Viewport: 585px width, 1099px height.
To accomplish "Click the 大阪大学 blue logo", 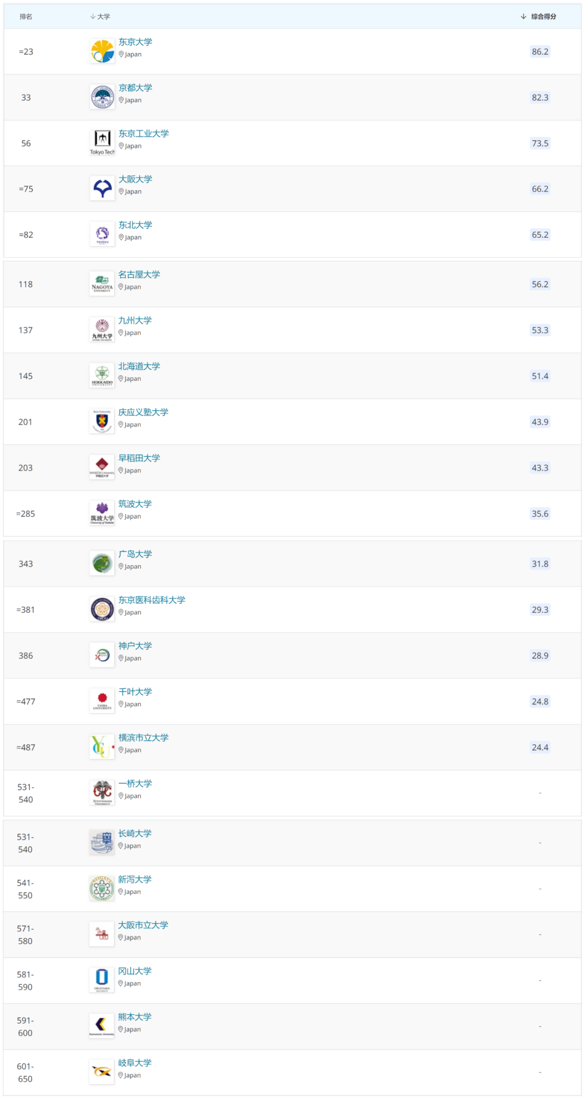I will [102, 189].
